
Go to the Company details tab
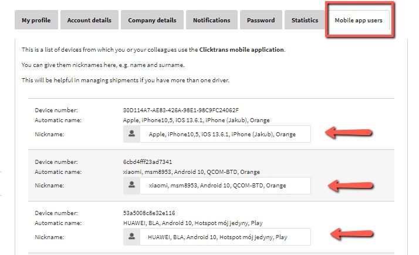pyautogui.click(x=152, y=21)
